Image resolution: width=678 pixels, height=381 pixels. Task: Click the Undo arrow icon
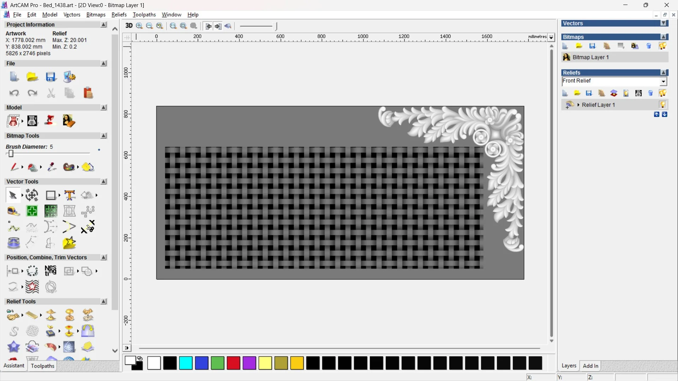click(x=14, y=93)
